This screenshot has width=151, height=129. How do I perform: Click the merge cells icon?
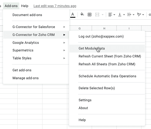[x=97, y=15]
